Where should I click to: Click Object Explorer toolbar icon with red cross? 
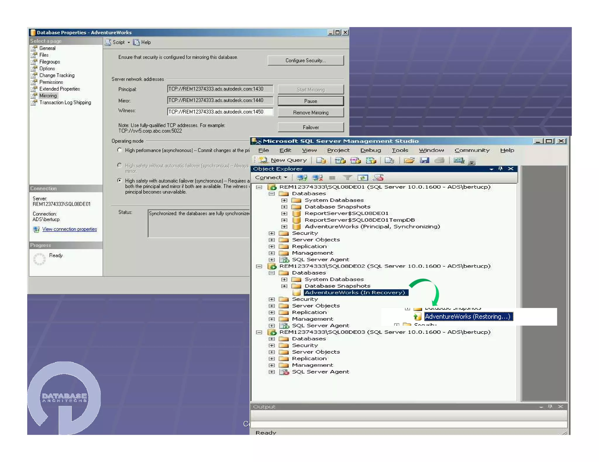(378, 178)
